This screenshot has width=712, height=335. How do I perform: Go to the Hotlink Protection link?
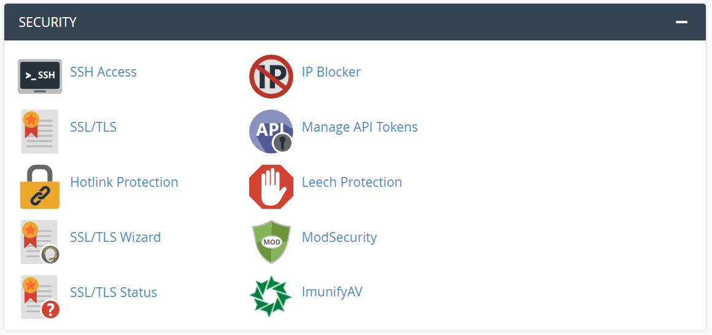coord(124,183)
